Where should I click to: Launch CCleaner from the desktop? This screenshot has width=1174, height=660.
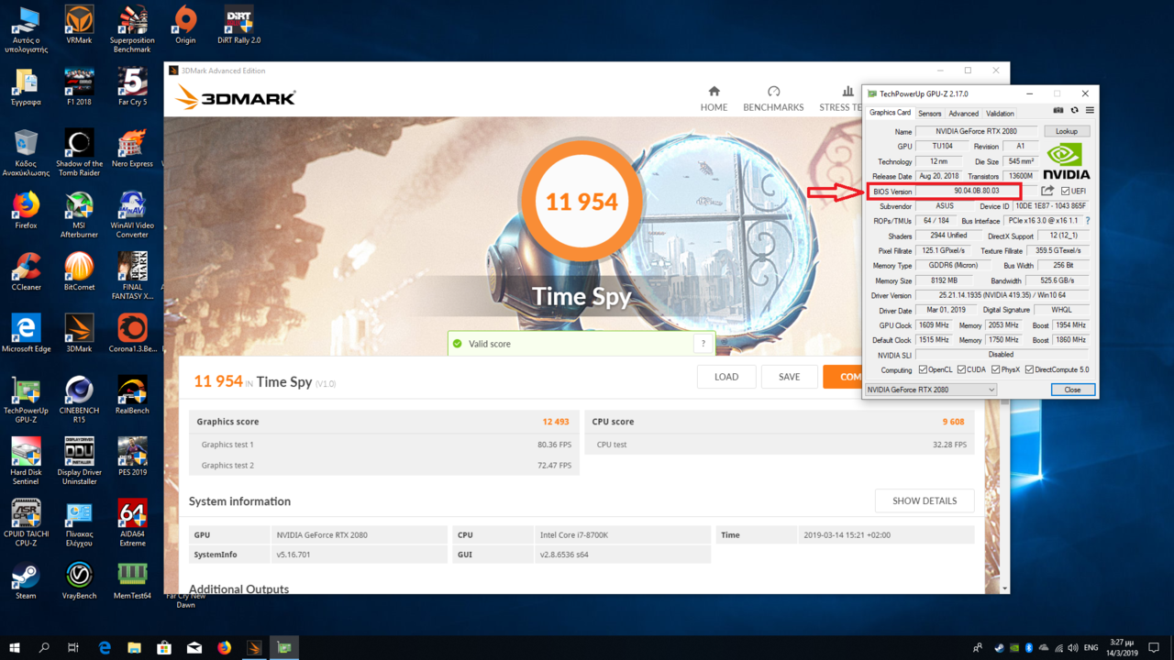[26, 271]
